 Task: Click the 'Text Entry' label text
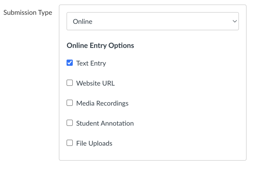pyautogui.click(x=91, y=63)
